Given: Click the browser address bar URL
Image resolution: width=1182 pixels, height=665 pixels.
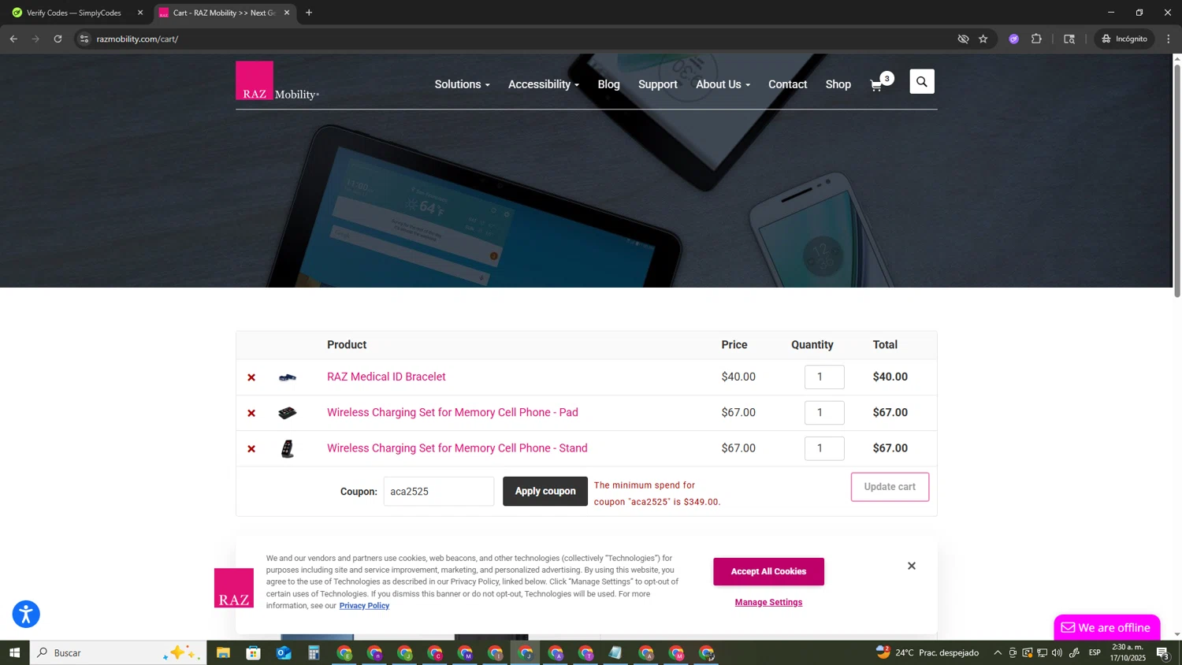Looking at the screenshot, I should pos(137,39).
